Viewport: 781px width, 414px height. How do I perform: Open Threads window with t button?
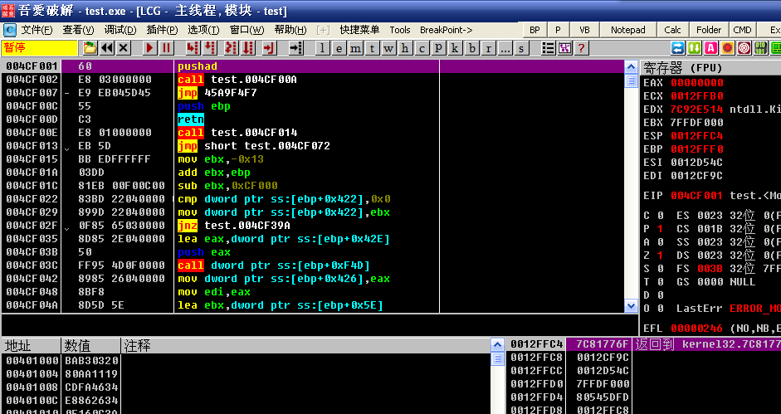(372, 48)
